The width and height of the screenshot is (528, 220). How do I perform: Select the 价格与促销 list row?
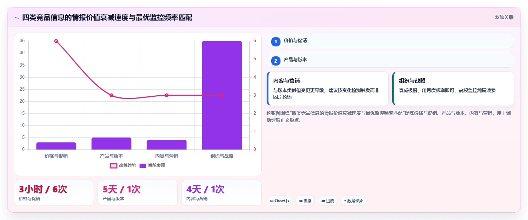click(x=390, y=40)
